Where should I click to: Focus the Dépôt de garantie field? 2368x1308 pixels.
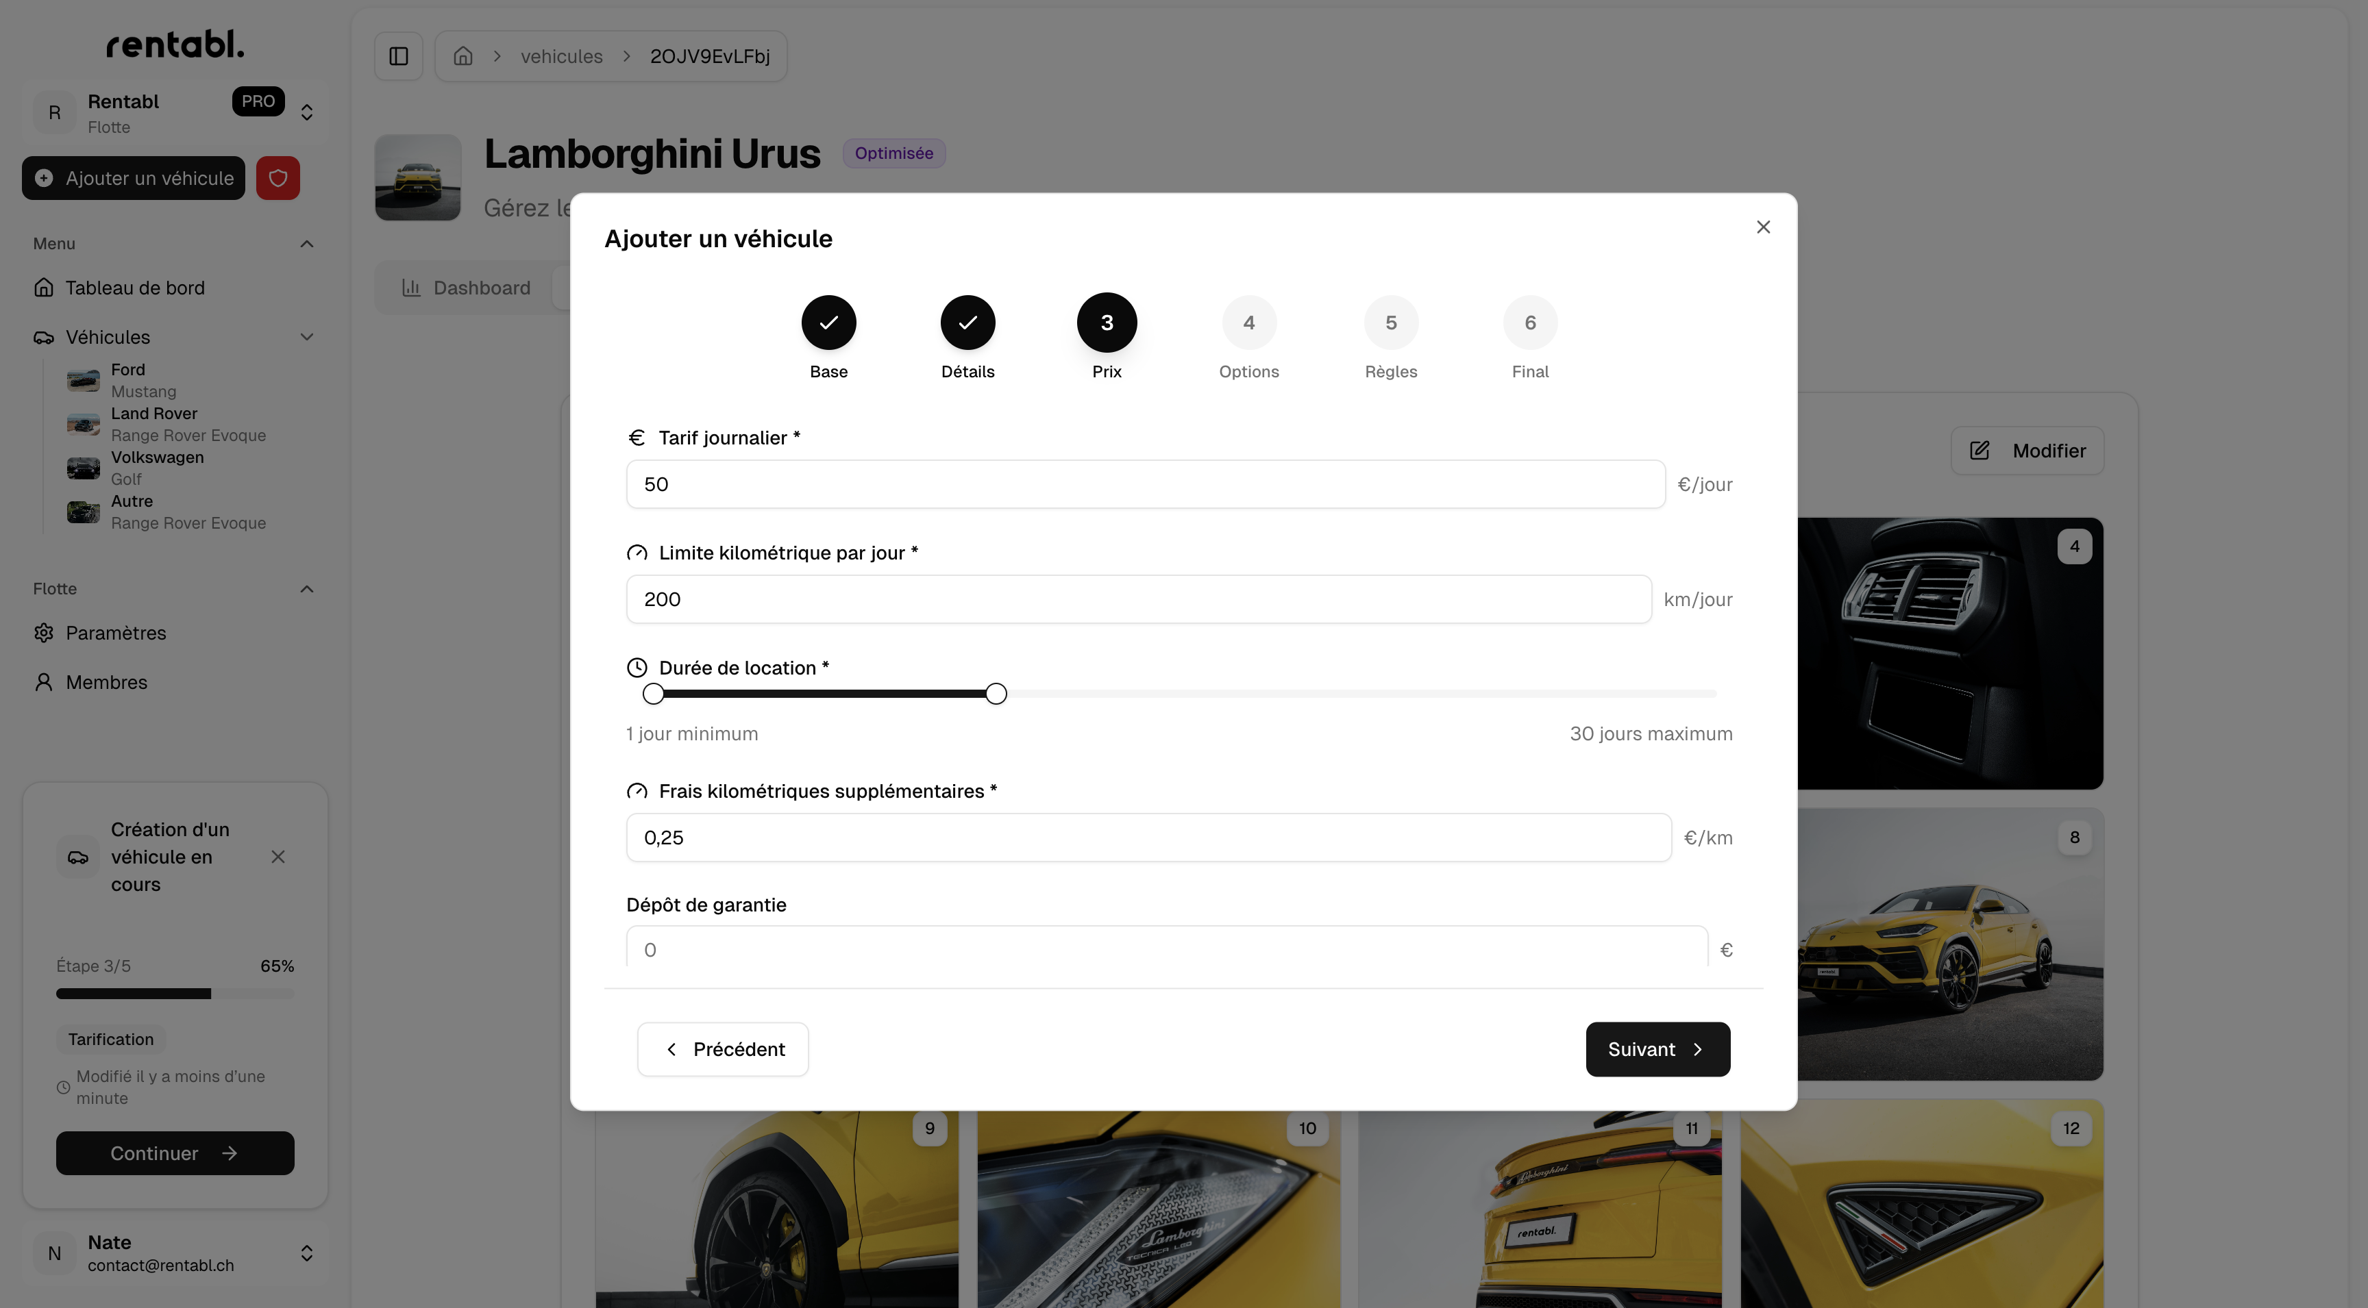tap(1167, 947)
